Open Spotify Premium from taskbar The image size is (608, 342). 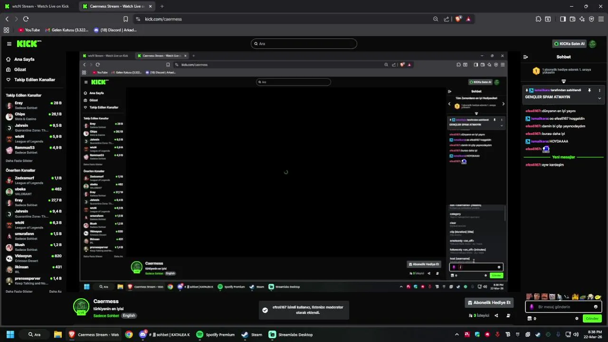pyautogui.click(x=216, y=334)
